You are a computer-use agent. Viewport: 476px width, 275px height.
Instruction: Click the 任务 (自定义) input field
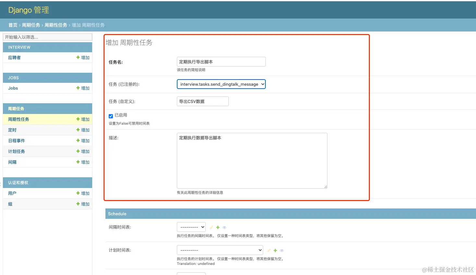(x=202, y=101)
